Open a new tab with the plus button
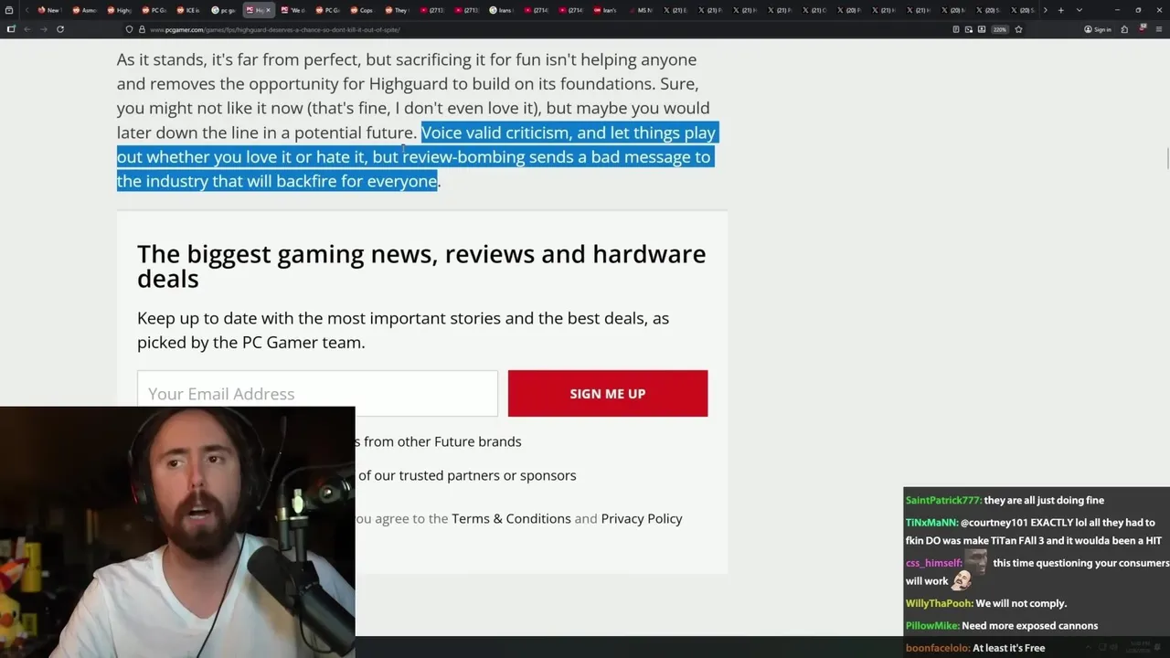 pos(1060,10)
